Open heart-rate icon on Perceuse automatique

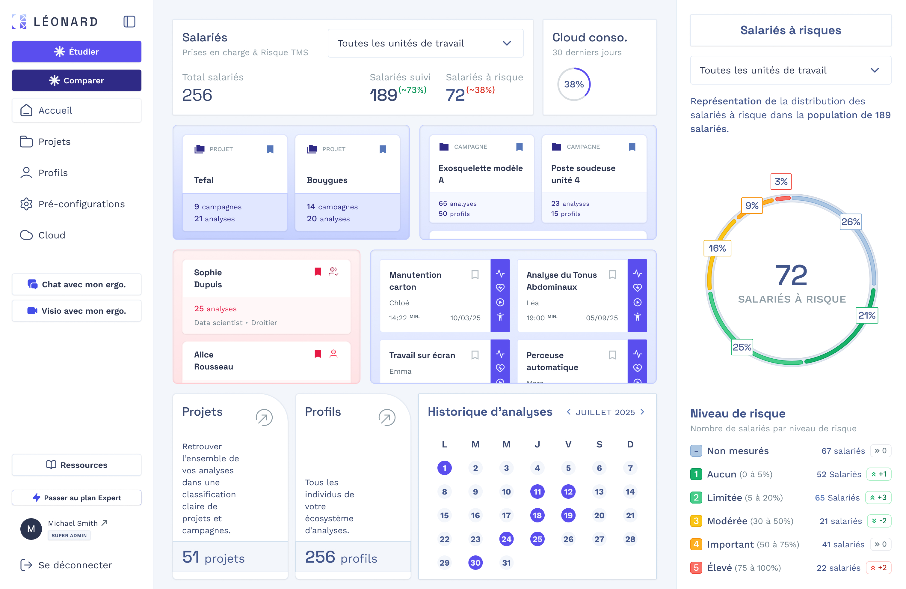point(638,368)
